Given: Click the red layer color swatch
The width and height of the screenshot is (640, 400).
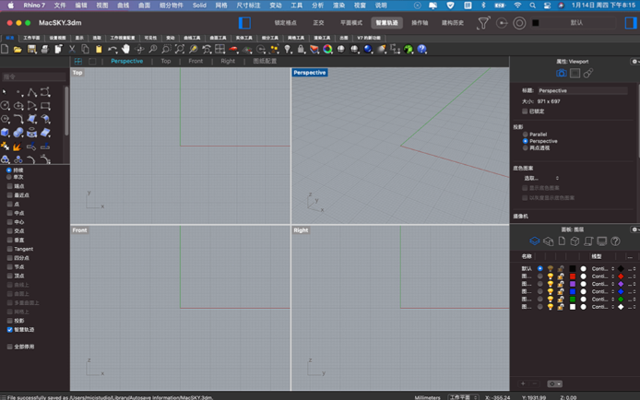Looking at the screenshot, I should point(572,276).
